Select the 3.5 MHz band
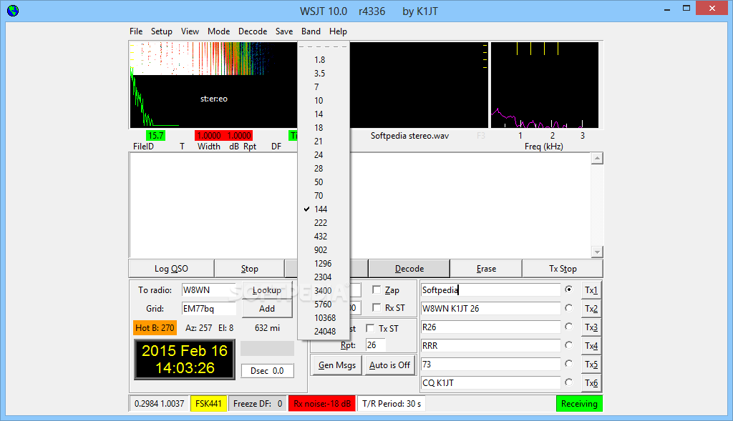This screenshot has width=733, height=421. tap(324, 74)
